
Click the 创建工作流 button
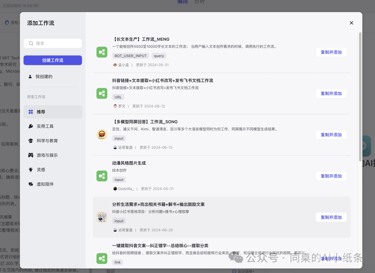coord(52,60)
